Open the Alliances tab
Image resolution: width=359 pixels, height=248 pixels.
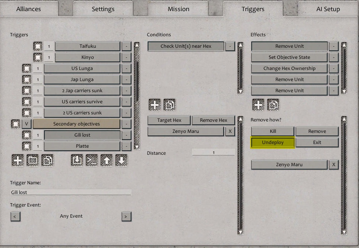[29, 9]
